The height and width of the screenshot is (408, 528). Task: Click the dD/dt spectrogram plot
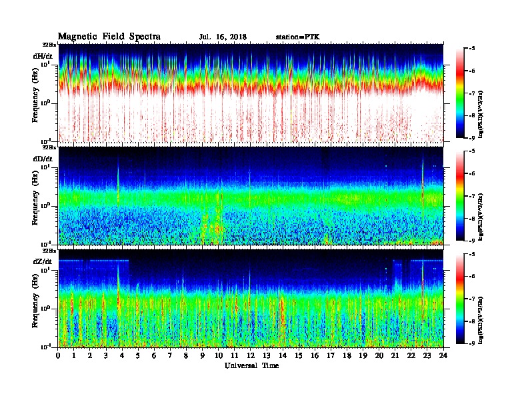coord(251,196)
